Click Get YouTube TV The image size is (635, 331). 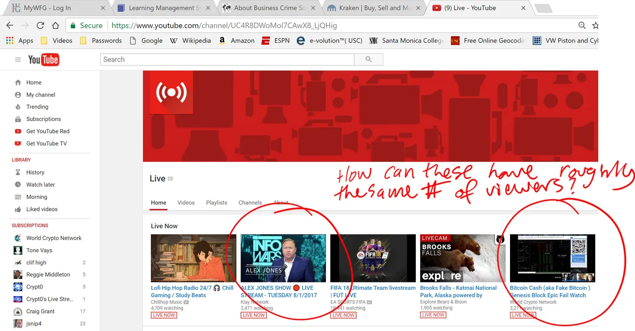coord(46,143)
